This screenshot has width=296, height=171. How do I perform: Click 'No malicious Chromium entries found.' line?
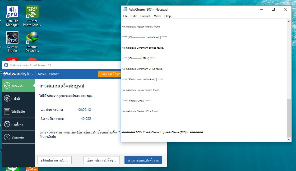(142, 48)
